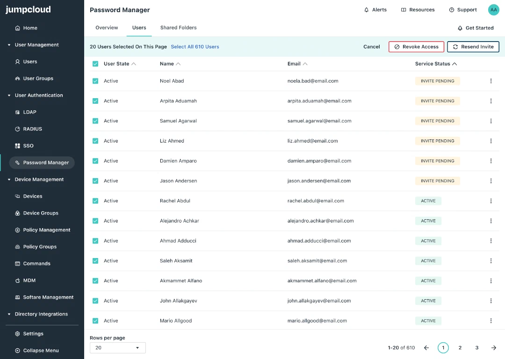505x359 pixels.
Task: Open Devices in the sidebar
Action: [29, 196]
